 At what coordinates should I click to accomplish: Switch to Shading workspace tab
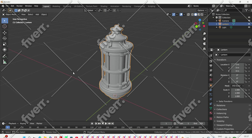(104, 6)
